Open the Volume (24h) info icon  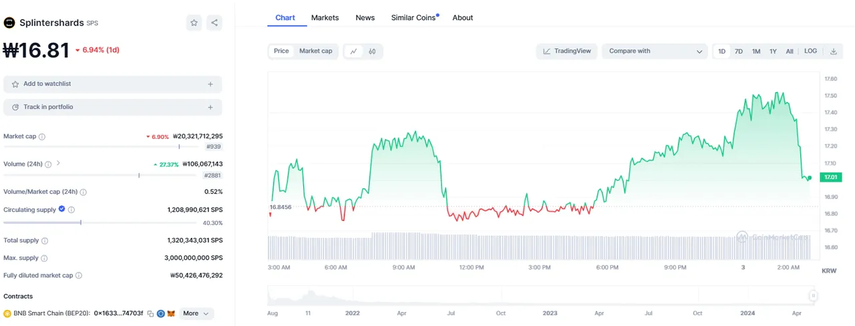click(48, 164)
